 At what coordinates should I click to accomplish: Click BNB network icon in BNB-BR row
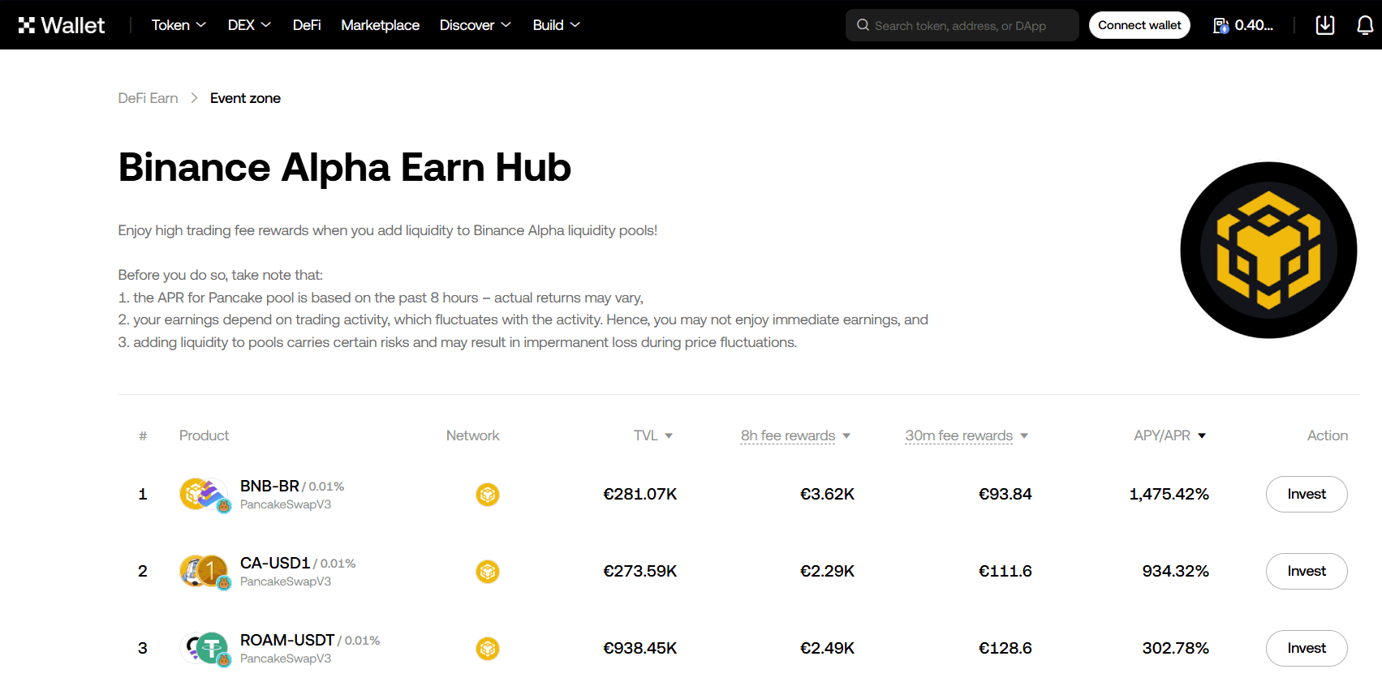point(487,494)
